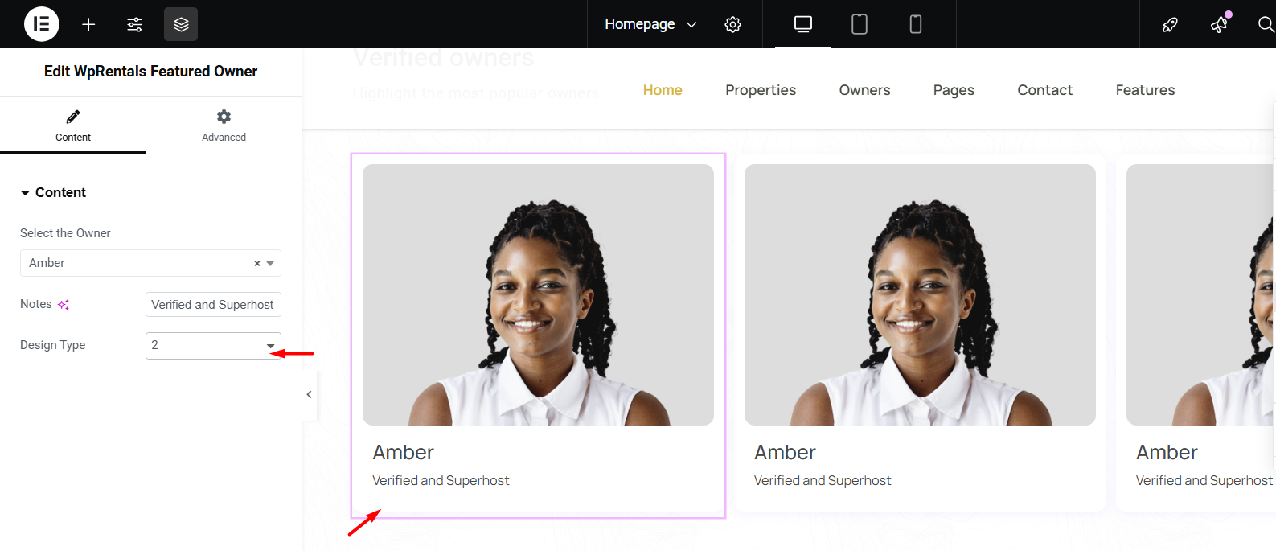Click the Properties menu link
Screen dimensions: 1276x551
[x=760, y=90]
